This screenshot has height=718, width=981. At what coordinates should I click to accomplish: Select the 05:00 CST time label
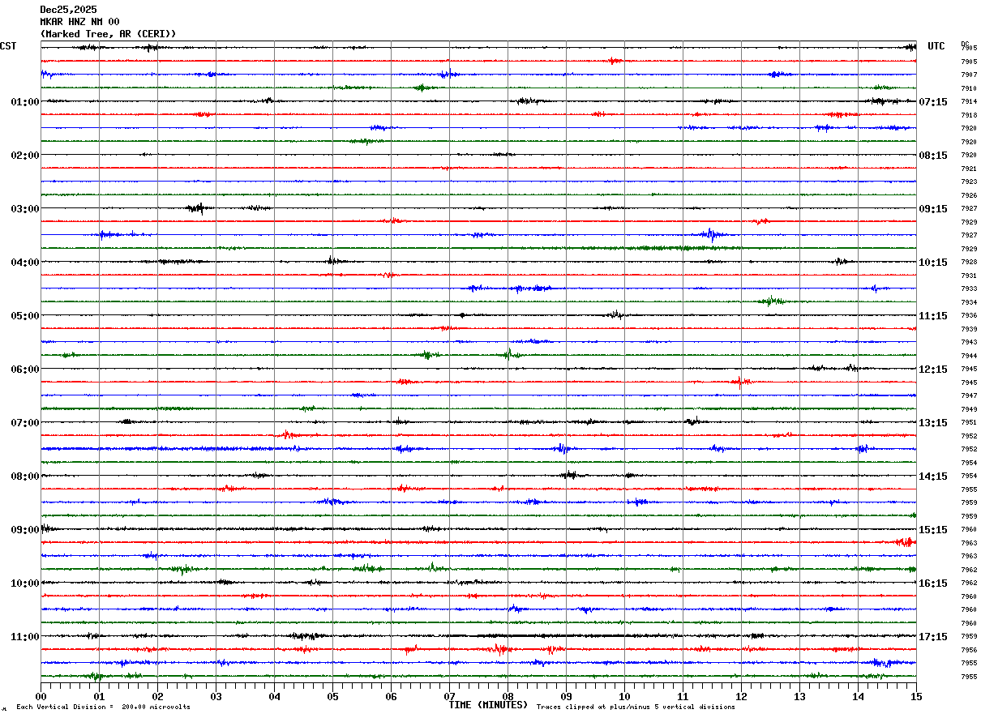(x=25, y=316)
